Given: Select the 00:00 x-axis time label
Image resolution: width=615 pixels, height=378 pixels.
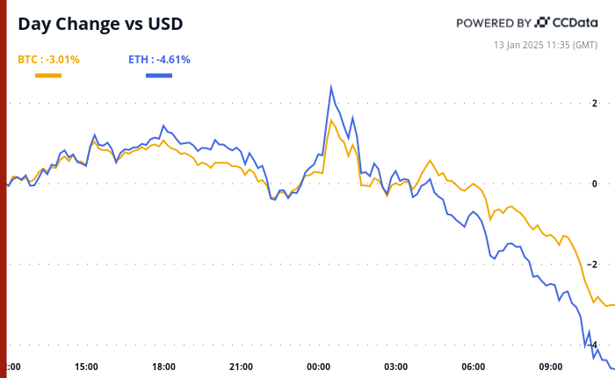Looking at the screenshot, I should coord(318,367).
